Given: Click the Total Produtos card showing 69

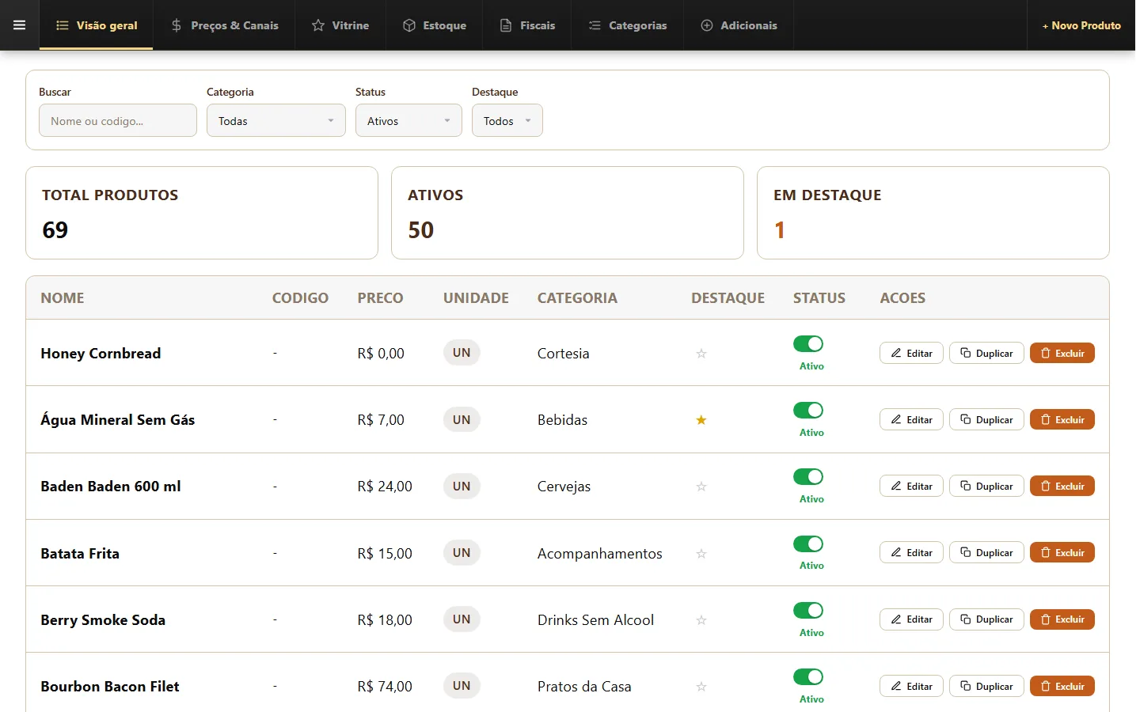Looking at the screenshot, I should [x=202, y=213].
